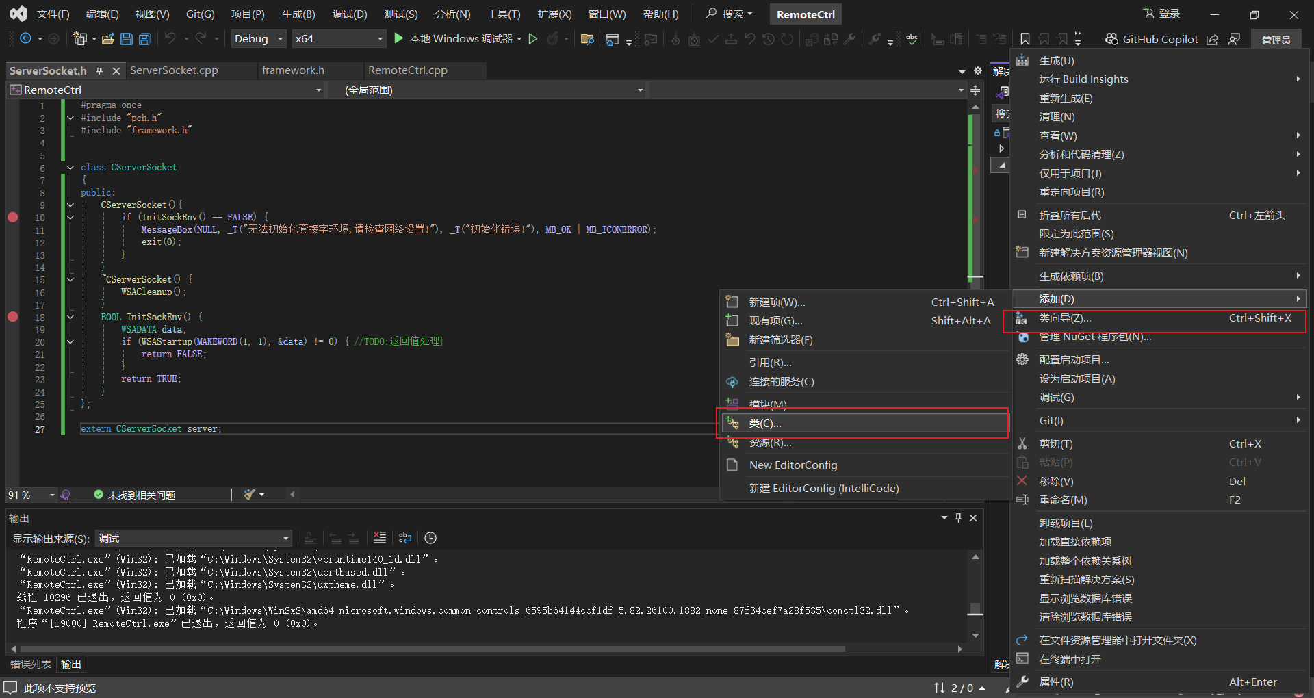Viewport: 1314px width, 698px height.
Task: Select 现有项(G)... menu entry
Action: (865, 320)
